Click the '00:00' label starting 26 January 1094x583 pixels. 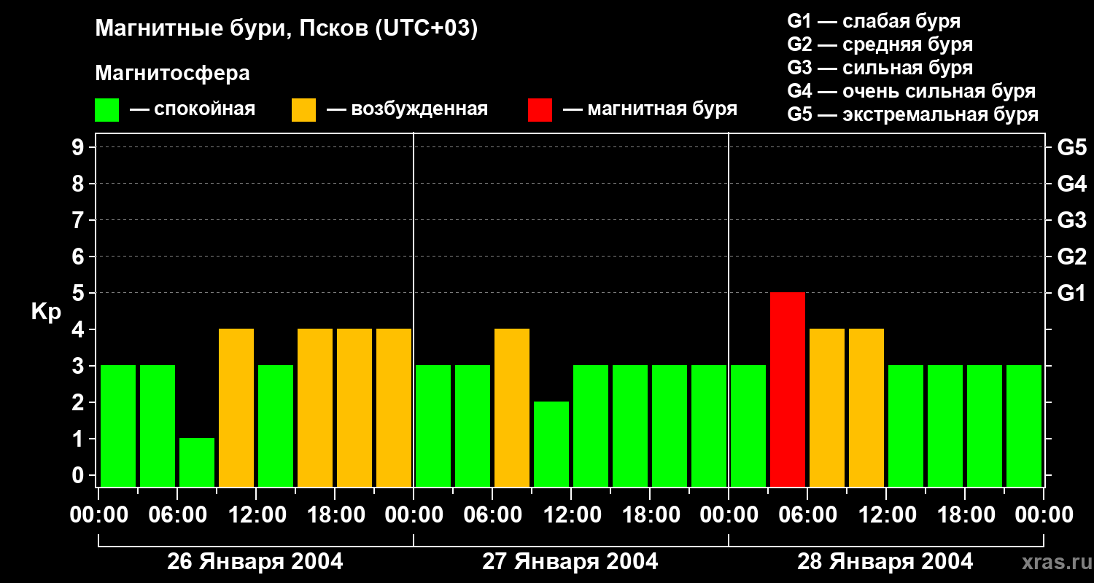pyautogui.click(x=98, y=515)
